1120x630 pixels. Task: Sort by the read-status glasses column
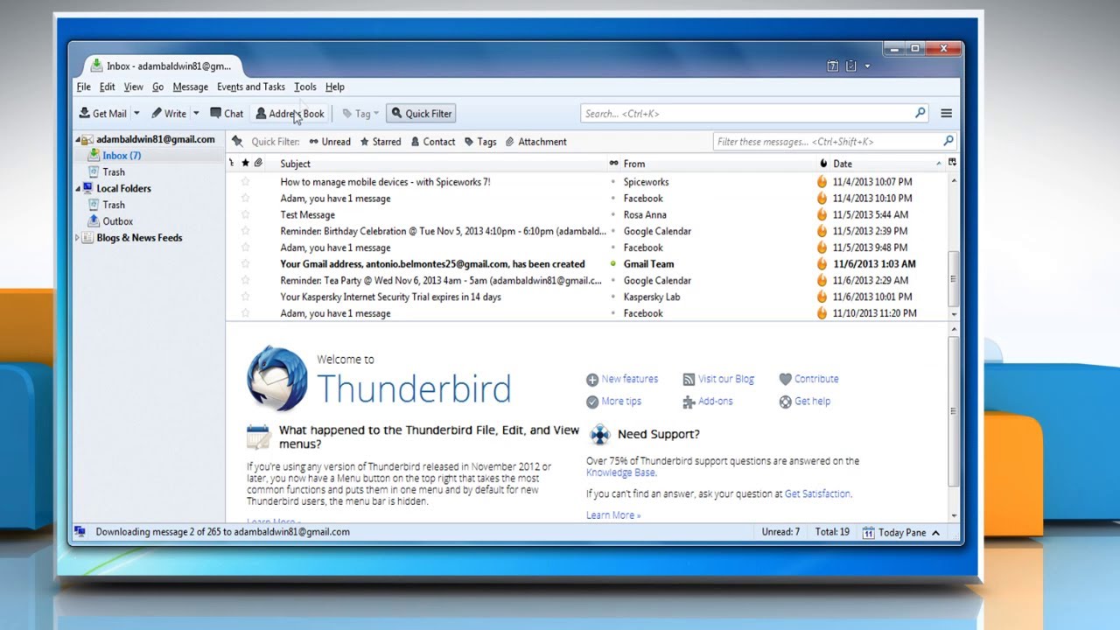click(613, 164)
